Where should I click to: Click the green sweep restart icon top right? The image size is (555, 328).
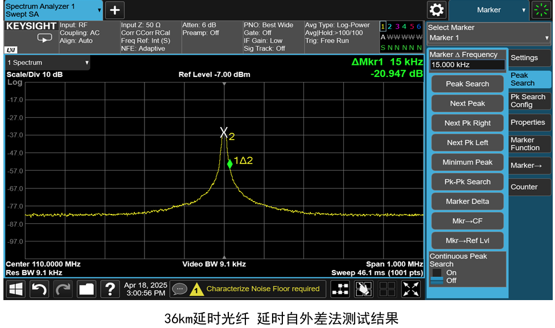(540, 10)
